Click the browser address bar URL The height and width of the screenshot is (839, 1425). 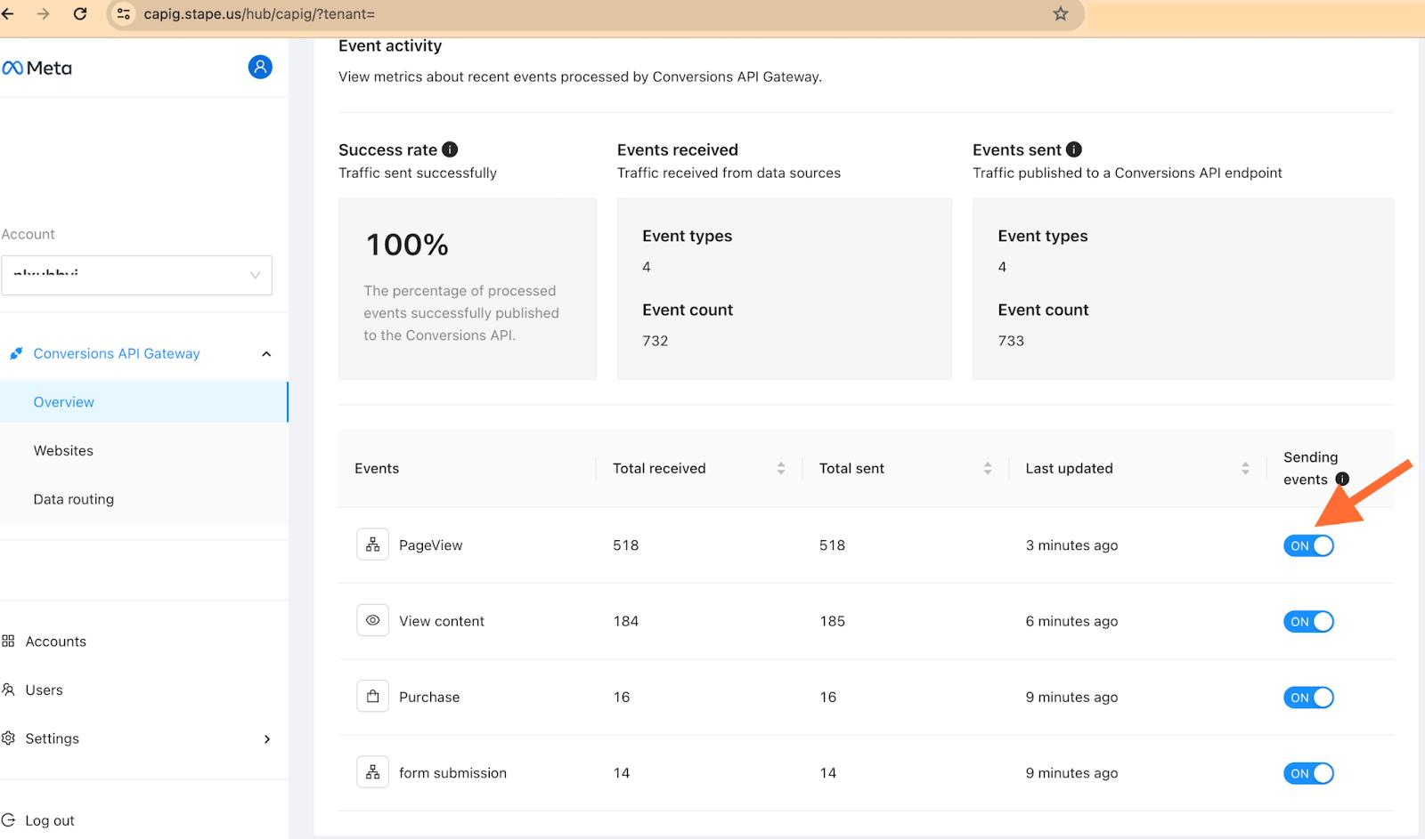click(259, 14)
